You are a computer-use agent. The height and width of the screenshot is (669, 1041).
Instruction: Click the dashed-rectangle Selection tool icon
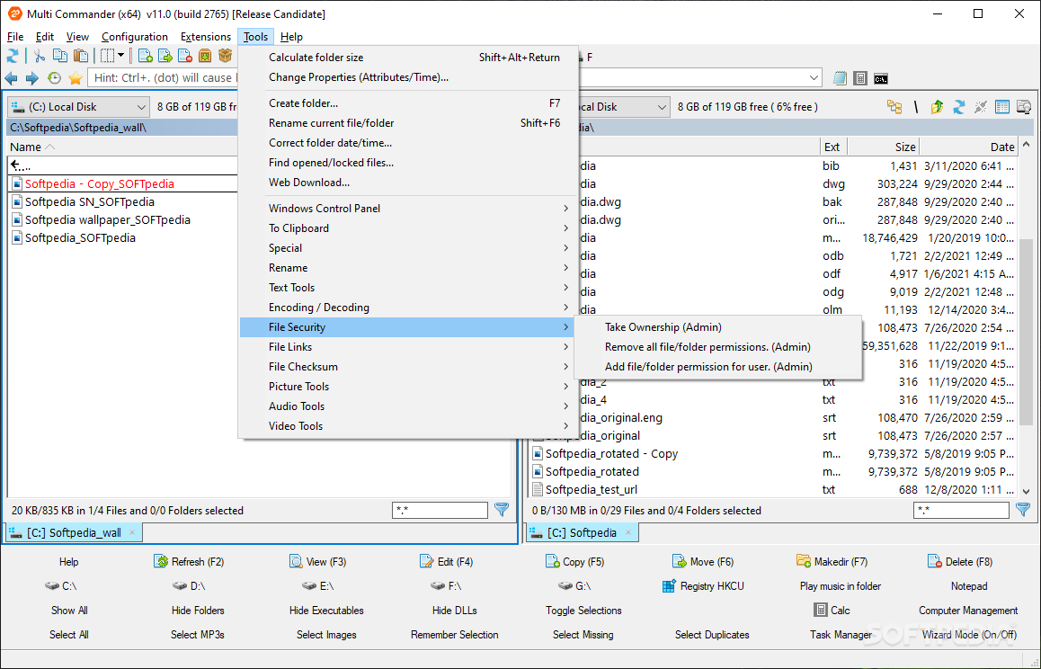coord(107,56)
